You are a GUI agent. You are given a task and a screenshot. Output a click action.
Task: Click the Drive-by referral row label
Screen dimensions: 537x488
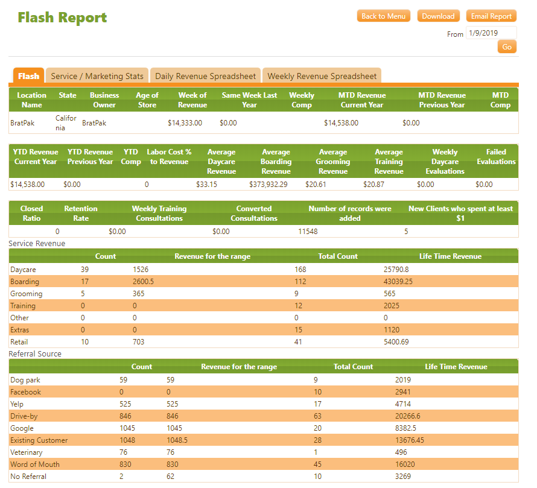tap(24, 416)
